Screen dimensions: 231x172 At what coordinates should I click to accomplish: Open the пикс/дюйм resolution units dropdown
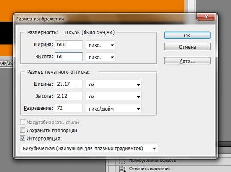click(x=114, y=109)
